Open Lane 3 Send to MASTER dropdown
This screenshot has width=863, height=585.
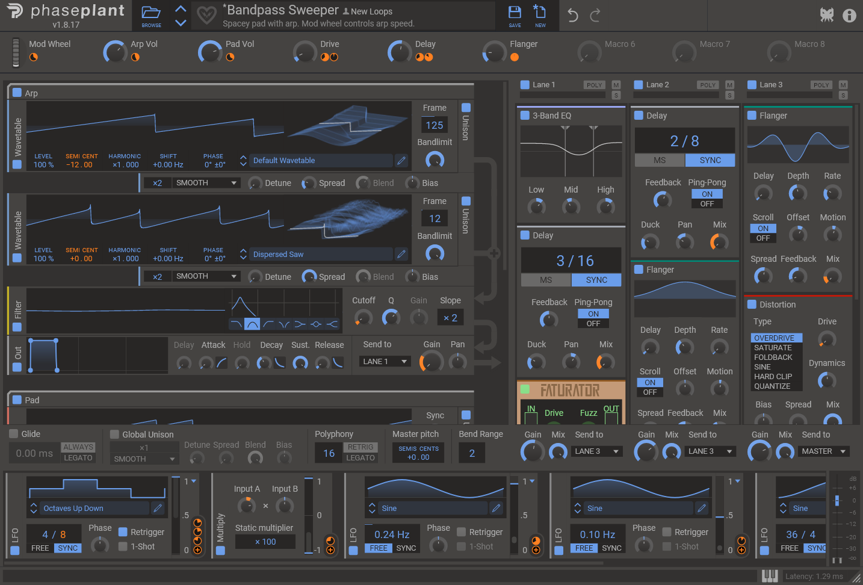click(824, 451)
